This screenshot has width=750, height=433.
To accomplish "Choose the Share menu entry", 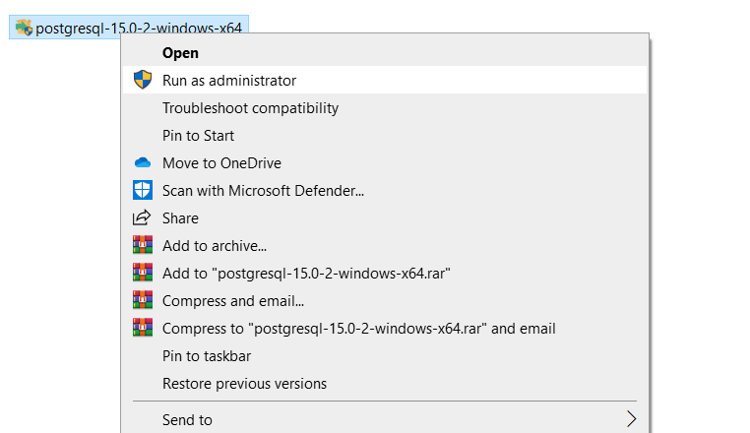I will coord(385,218).
